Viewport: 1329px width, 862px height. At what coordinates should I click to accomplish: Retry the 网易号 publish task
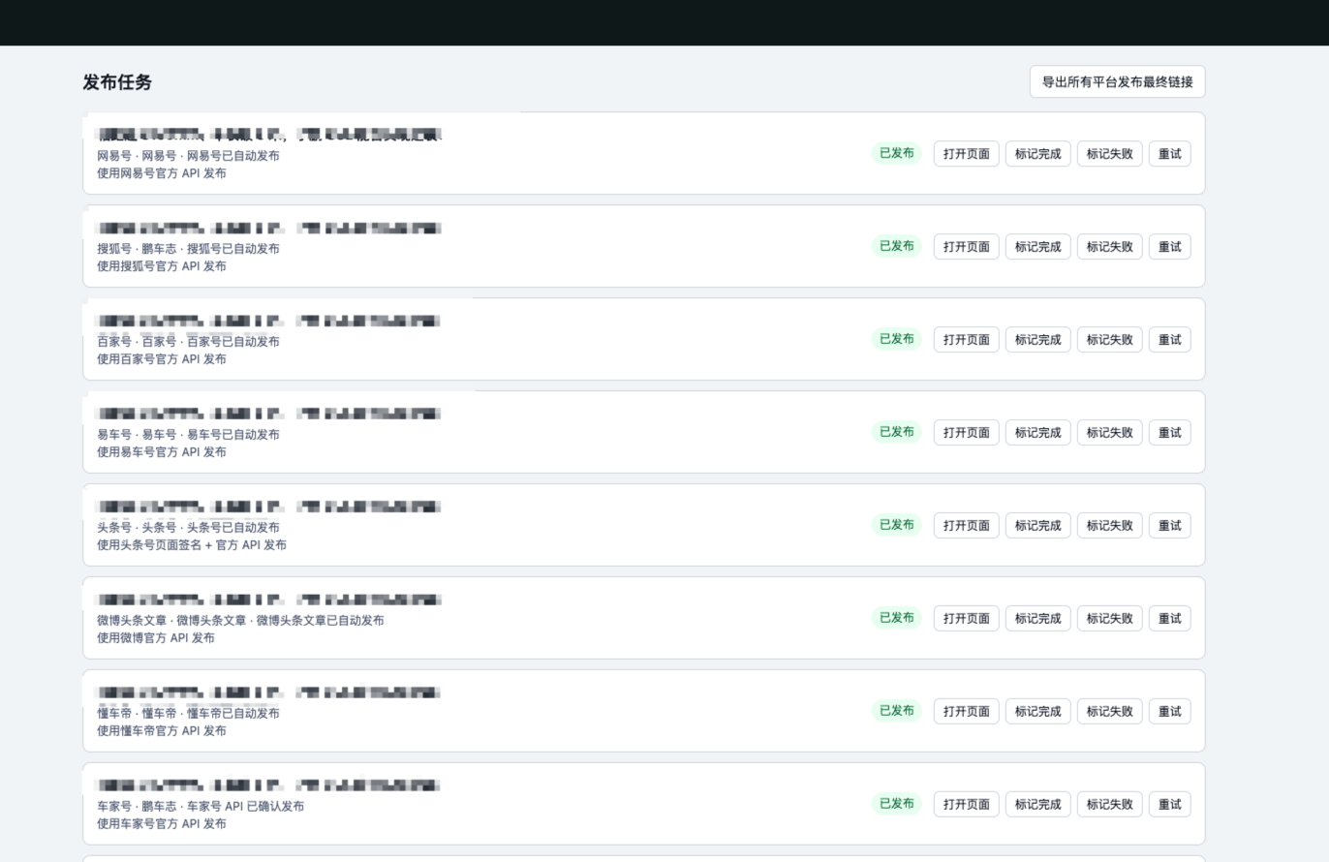coord(1169,154)
